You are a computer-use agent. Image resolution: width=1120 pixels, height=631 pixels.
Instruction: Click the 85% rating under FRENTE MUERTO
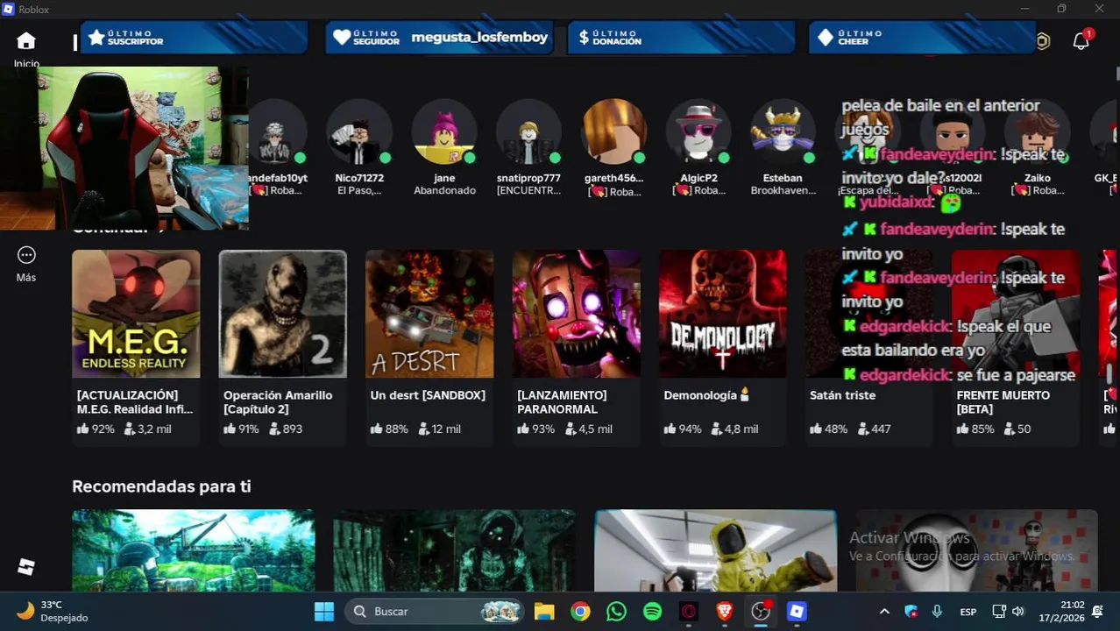point(976,429)
